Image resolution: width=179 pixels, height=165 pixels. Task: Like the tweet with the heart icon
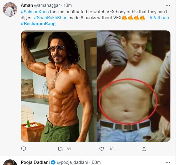[x=102, y=149]
